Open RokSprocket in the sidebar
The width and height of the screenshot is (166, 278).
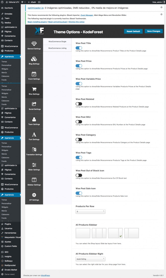10,265
